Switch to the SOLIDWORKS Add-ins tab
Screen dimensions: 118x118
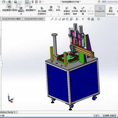[x=12, y=19]
